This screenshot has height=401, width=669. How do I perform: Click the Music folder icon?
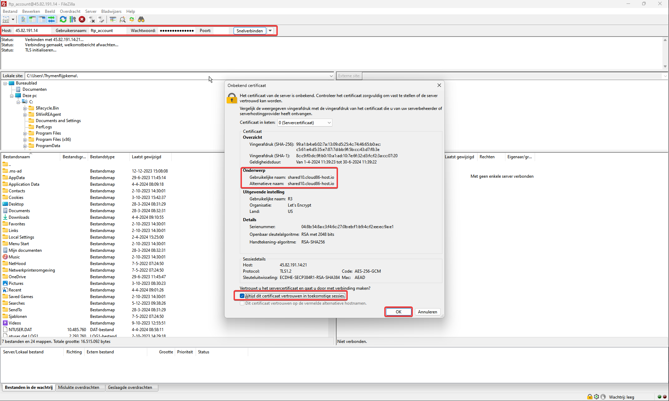coord(5,257)
